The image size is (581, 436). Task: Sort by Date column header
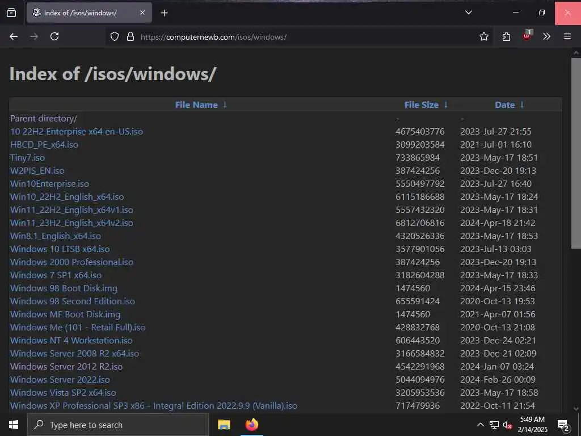pyautogui.click(x=504, y=105)
